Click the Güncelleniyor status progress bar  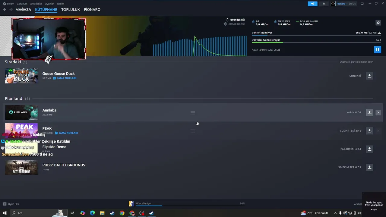pos(190,206)
